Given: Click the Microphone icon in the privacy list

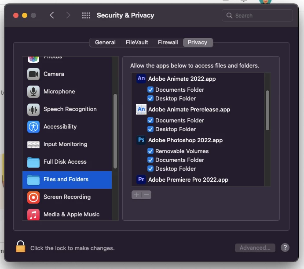Looking at the screenshot, I should point(33,92).
